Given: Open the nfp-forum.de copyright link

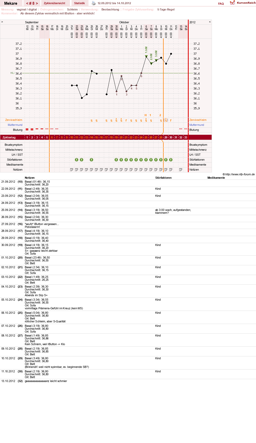Looking at the screenshot, I should [239, 174].
